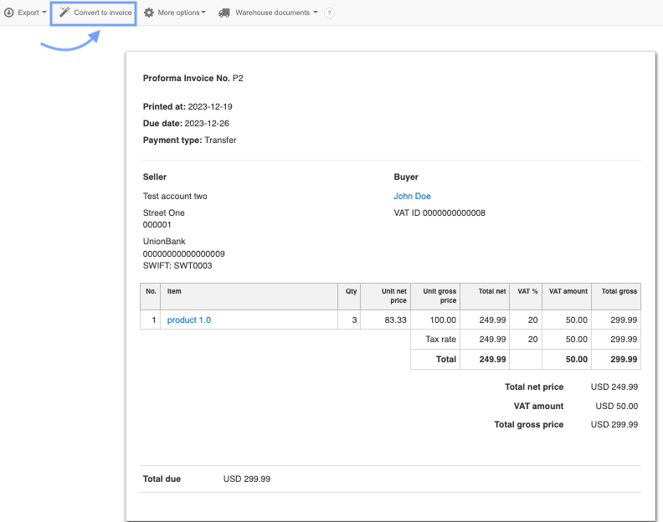Select the buyer VAT ID text

[x=439, y=212]
